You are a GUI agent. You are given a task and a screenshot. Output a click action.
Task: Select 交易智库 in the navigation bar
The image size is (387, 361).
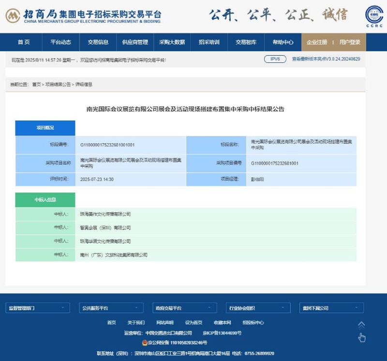click(x=246, y=42)
